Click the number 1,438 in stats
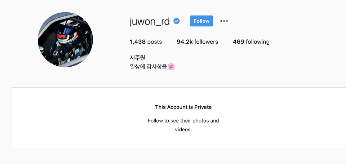Image resolution: width=346 pixels, height=164 pixels. pyautogui.click(x=137, y=42)
